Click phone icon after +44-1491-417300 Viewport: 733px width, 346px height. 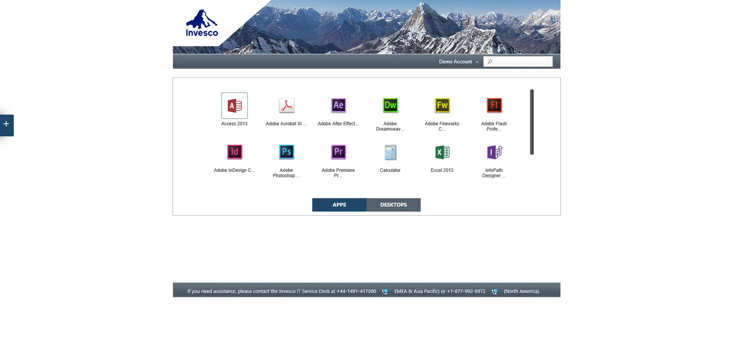pos(385,291)
